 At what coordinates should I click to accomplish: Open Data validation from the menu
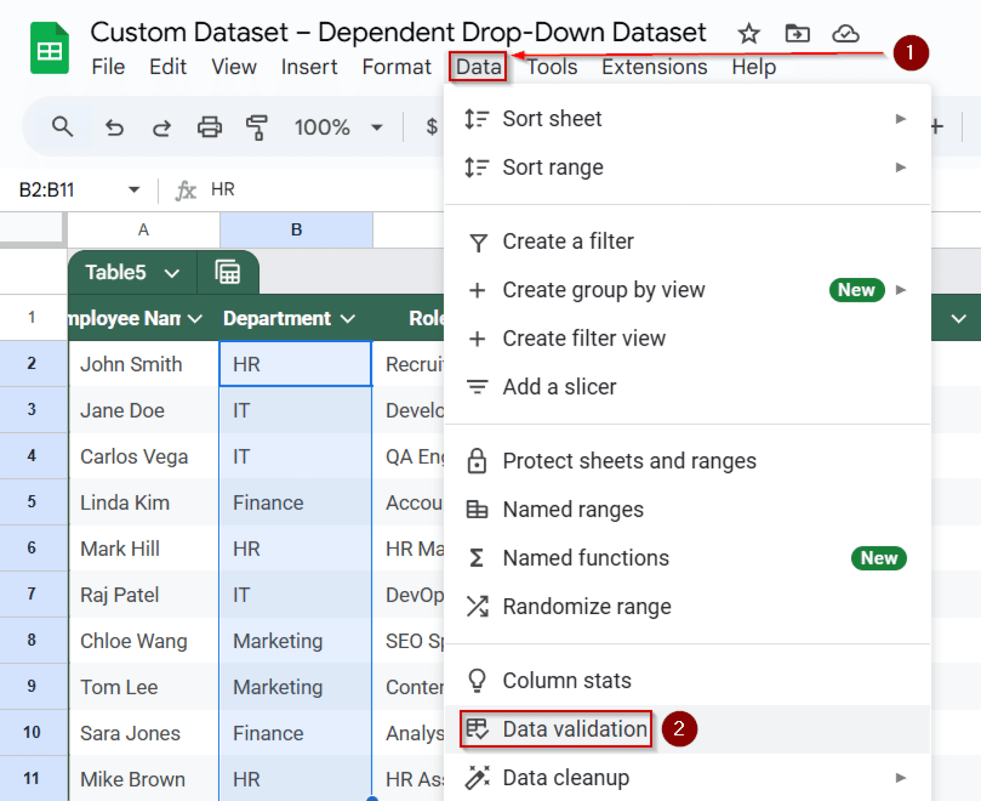click(574, 729)
